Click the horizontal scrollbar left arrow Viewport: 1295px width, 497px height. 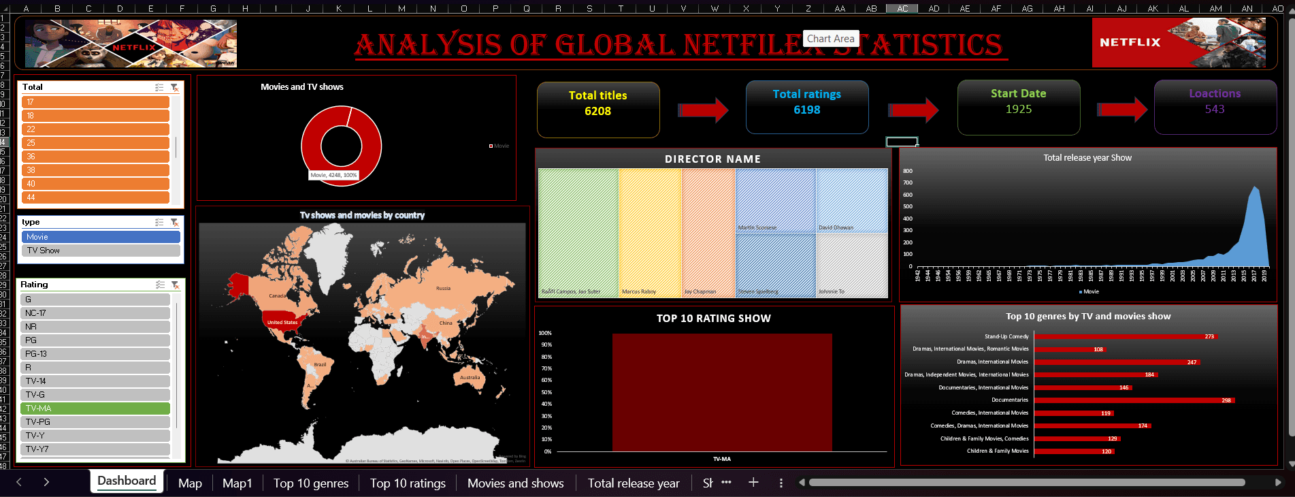coord(802,482)
